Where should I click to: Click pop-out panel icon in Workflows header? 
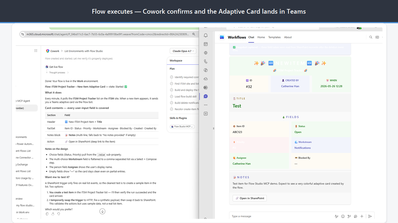point(377,37)
